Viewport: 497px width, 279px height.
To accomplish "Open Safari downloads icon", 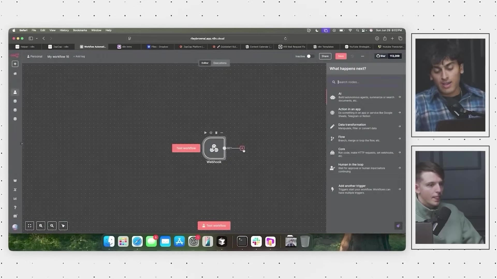I will (377, 38).
